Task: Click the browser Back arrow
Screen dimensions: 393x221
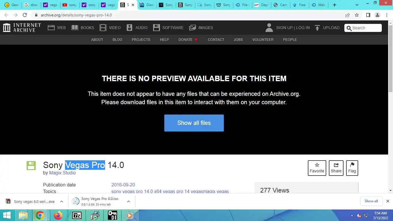Action: [x=6, y=15]
